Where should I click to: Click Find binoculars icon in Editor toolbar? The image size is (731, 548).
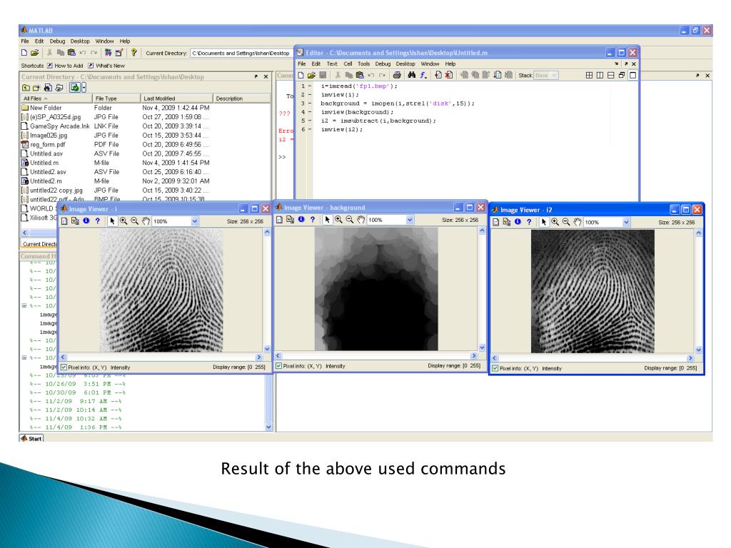[x=412, y=75]
